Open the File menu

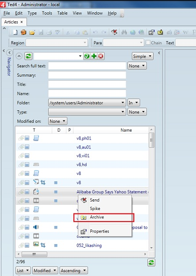tap(7, 13)
